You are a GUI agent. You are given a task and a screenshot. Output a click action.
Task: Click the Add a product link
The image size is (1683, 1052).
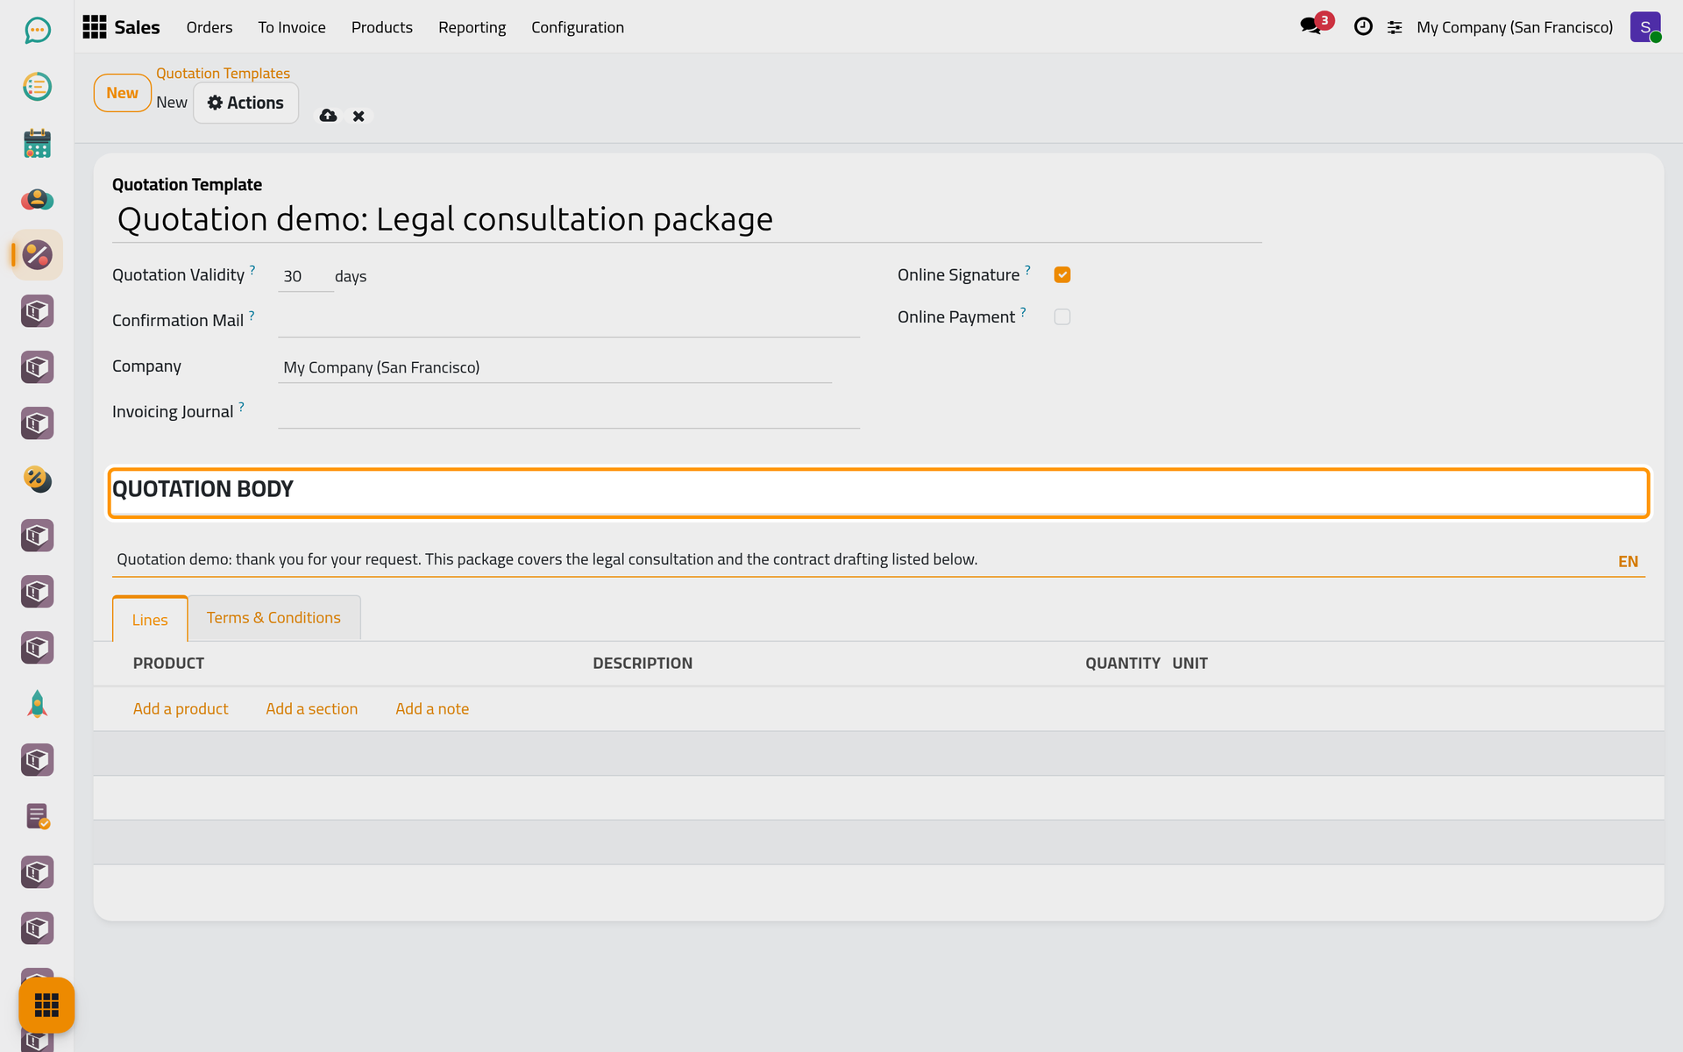pos(181,708)
